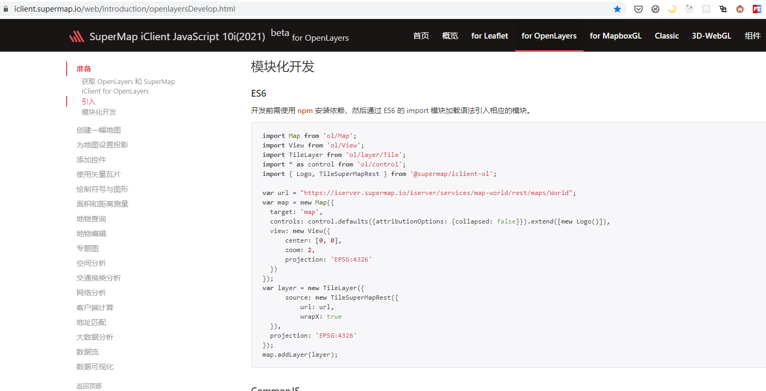Open 大数据分析 sidebar item
Viewport: 766px width, 391px height.
click(95, 337)
